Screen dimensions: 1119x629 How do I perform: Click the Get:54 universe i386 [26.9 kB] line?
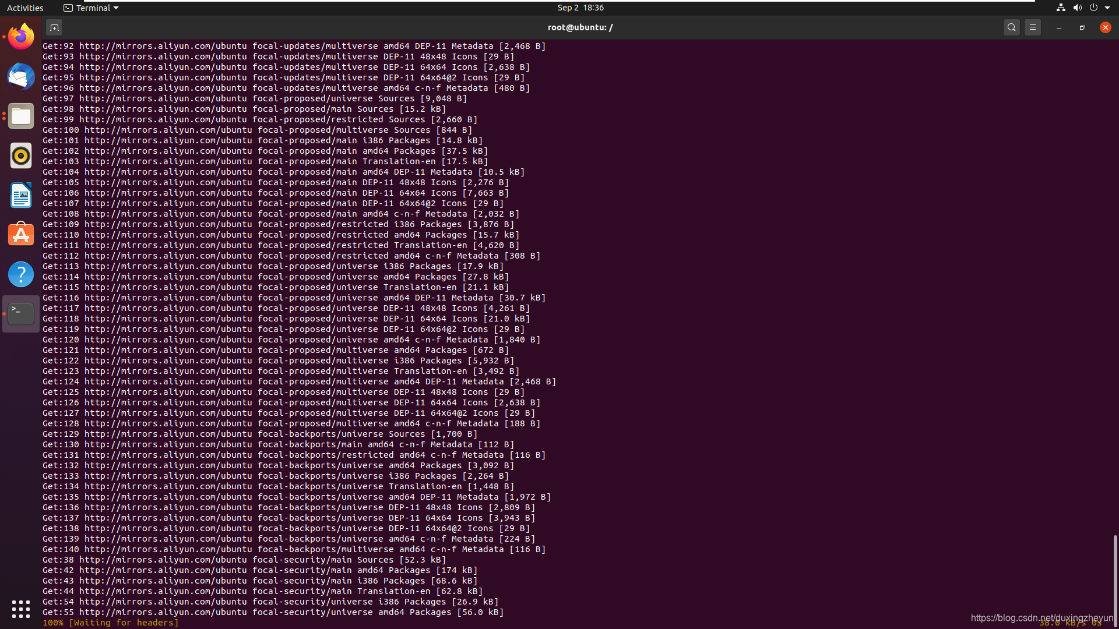pos(270,602)
